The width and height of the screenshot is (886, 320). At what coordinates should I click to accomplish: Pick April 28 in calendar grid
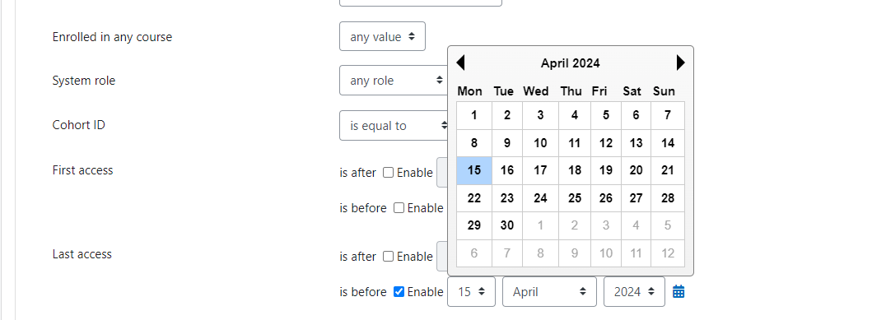pos(668,198)
